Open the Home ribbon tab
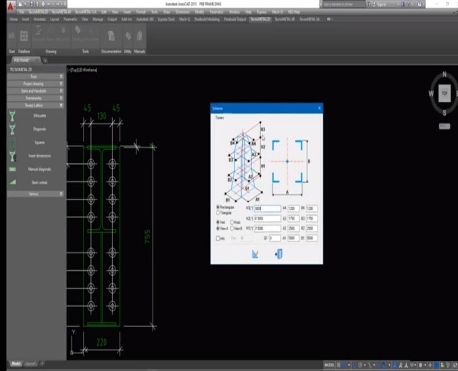 pyautogui.click(x=14, y=19)
